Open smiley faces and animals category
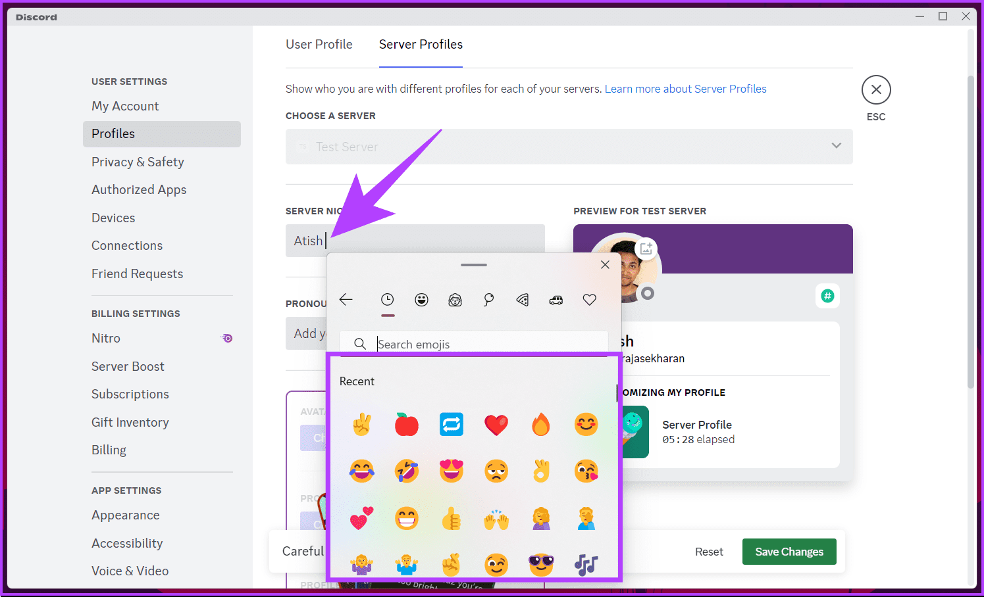Image resolution: width=984 pixels, height=597 pixels. (x=421, y=300)
